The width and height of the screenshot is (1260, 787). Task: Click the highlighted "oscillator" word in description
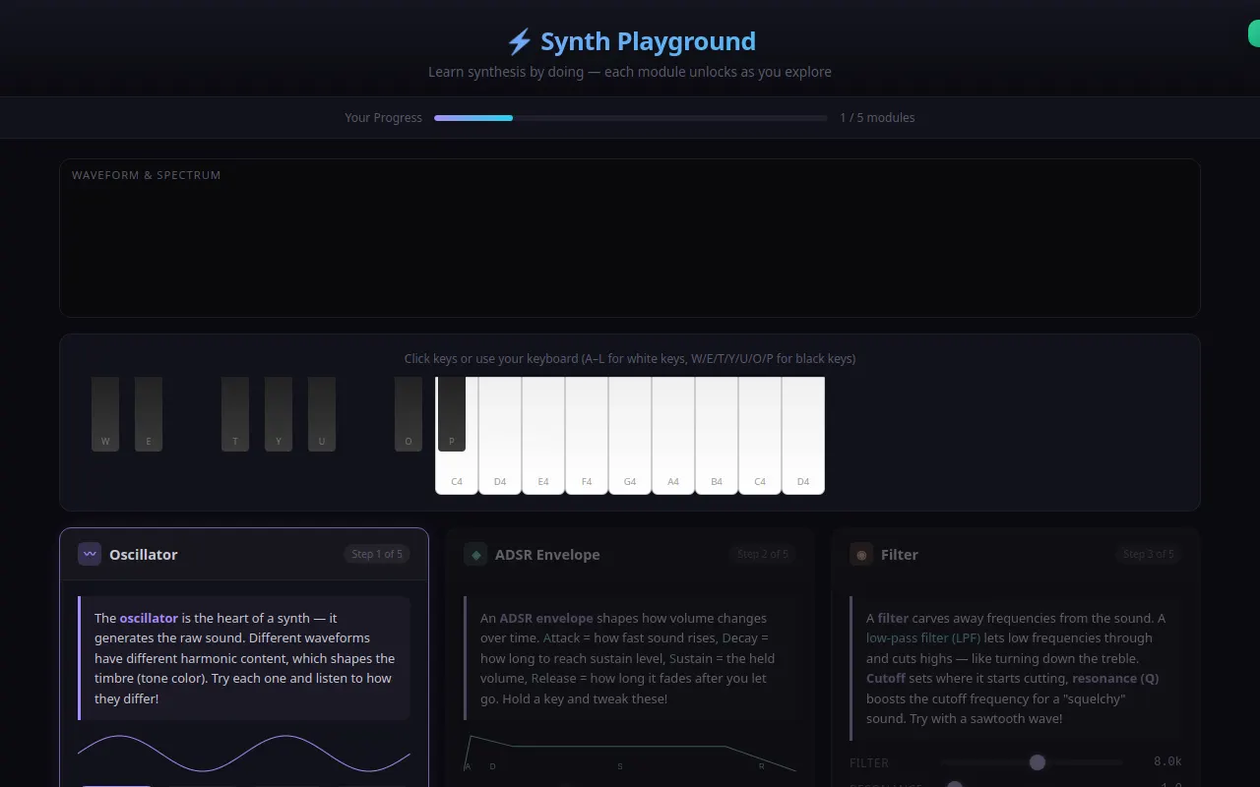(149, 619)
